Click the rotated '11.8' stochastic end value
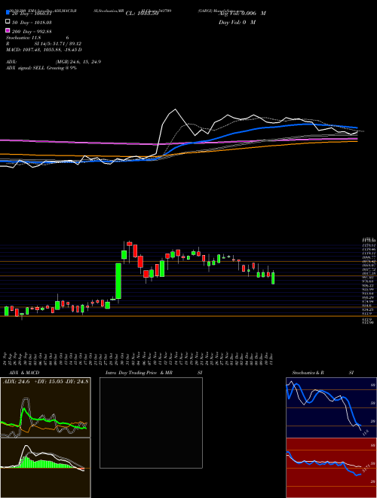Viewport: 377px width, 498px height. (x=365, y=432)
